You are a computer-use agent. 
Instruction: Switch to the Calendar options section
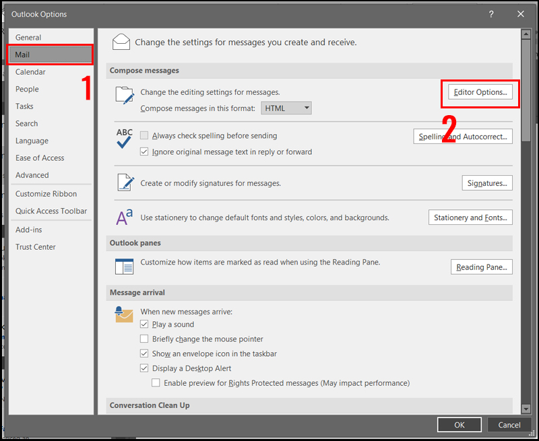(30, 71)
